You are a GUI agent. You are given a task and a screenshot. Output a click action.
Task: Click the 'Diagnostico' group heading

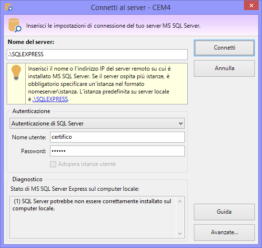click(x=28, y=179)
